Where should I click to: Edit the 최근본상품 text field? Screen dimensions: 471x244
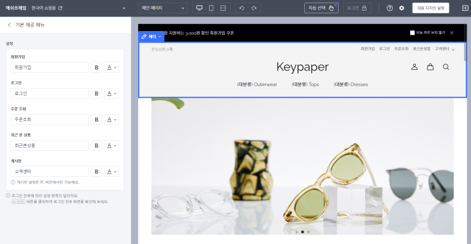click(49, 145)
